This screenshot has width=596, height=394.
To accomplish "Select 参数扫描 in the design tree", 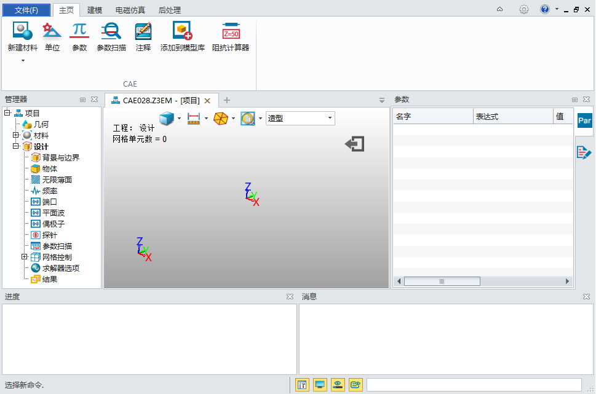I will pyautogui.click(x=57, y=246).
